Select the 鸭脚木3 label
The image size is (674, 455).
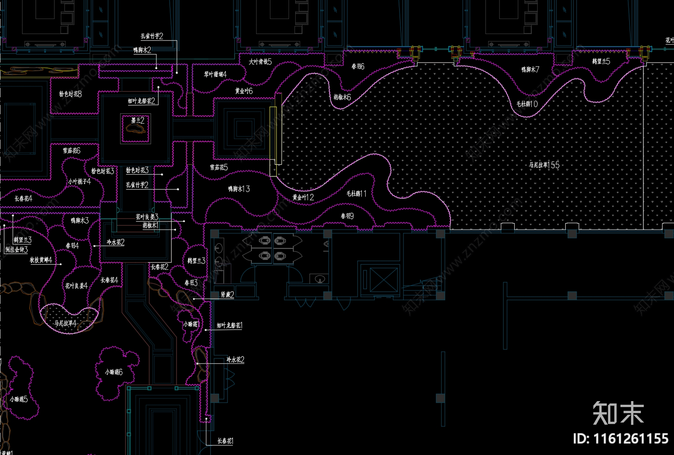pos(80,221)
